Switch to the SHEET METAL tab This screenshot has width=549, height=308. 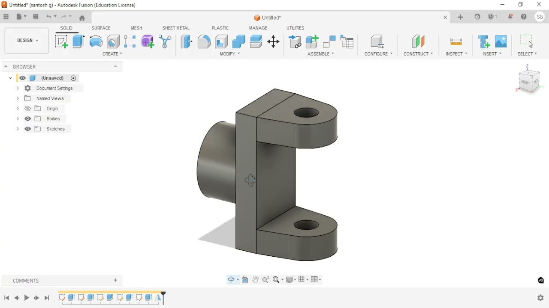pyautogui.click(x=176, y=28)
